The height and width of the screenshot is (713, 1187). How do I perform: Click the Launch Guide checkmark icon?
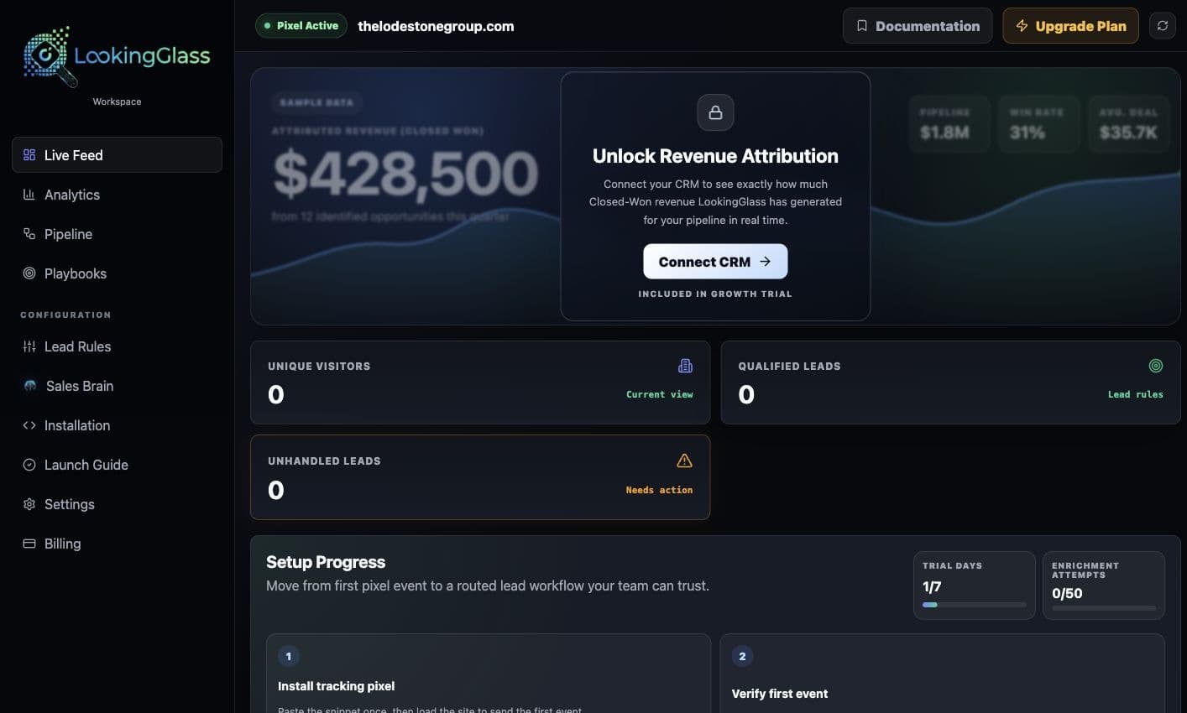click(x=29, y=465)
